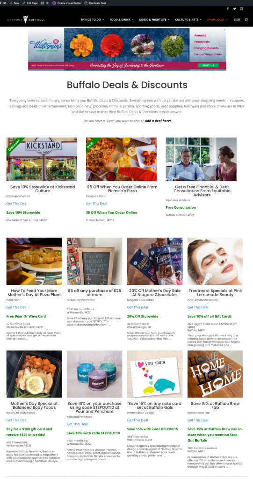Click the Divi Enable Visual Builder icon
This screenshot has height=479, width=253.
(x=54, y=3)
